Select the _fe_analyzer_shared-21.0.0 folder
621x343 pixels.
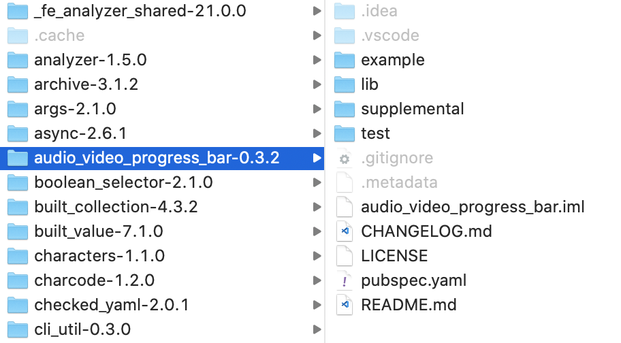(140, 11)
